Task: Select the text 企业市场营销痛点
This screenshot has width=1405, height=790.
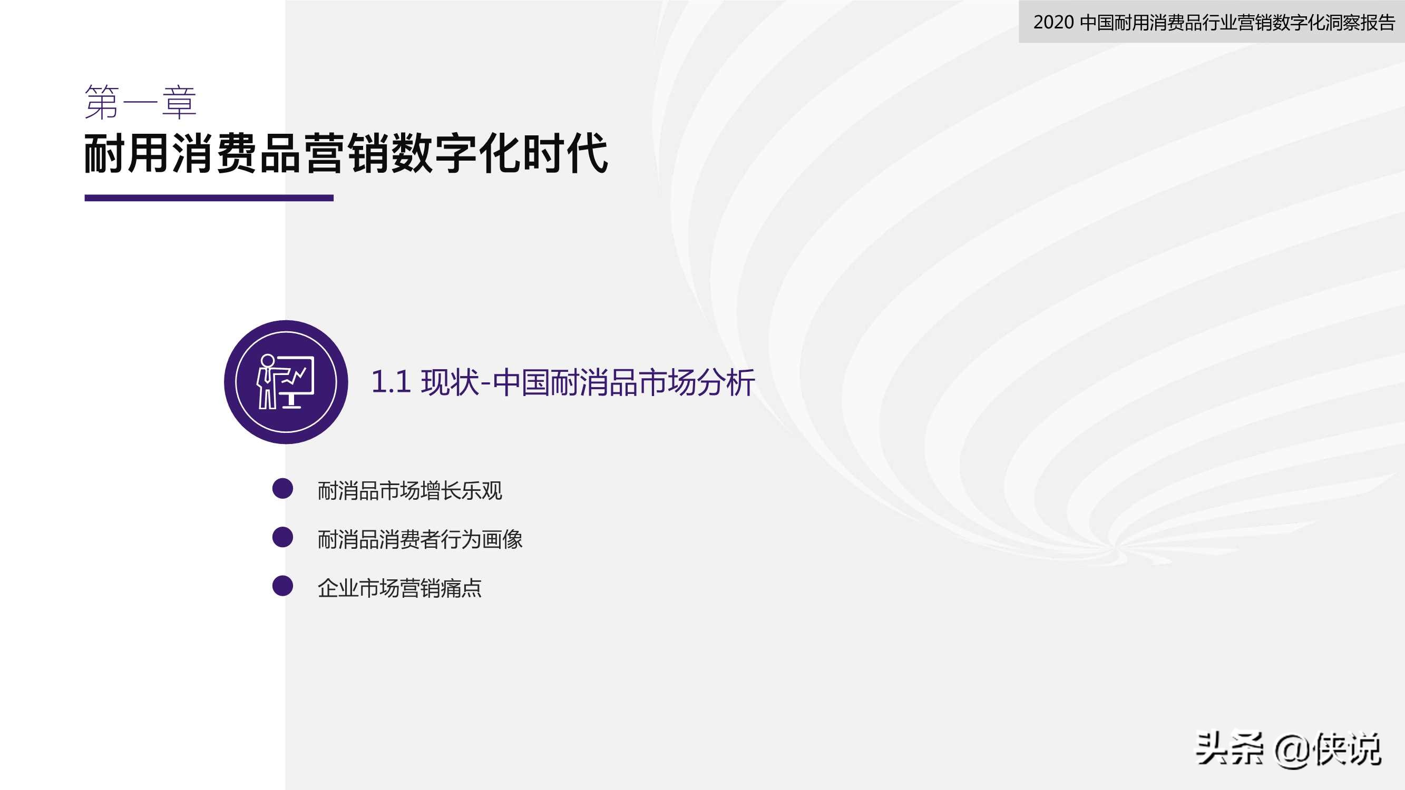Action: (x=399, y=588)
